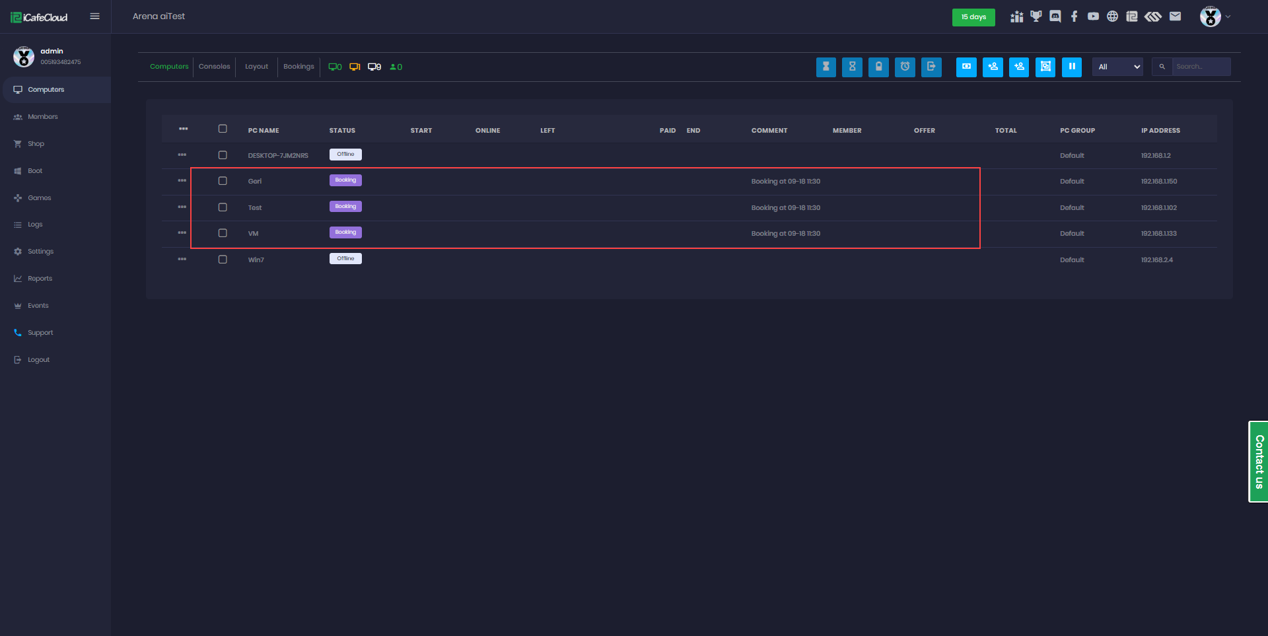Click the cash payment toolbar icon

coord(966,67)
